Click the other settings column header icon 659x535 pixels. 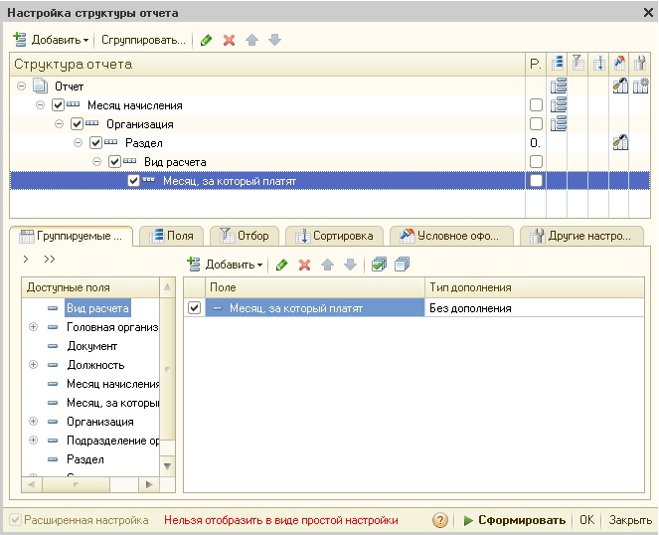pyautogui.click(x=640, y=64)
